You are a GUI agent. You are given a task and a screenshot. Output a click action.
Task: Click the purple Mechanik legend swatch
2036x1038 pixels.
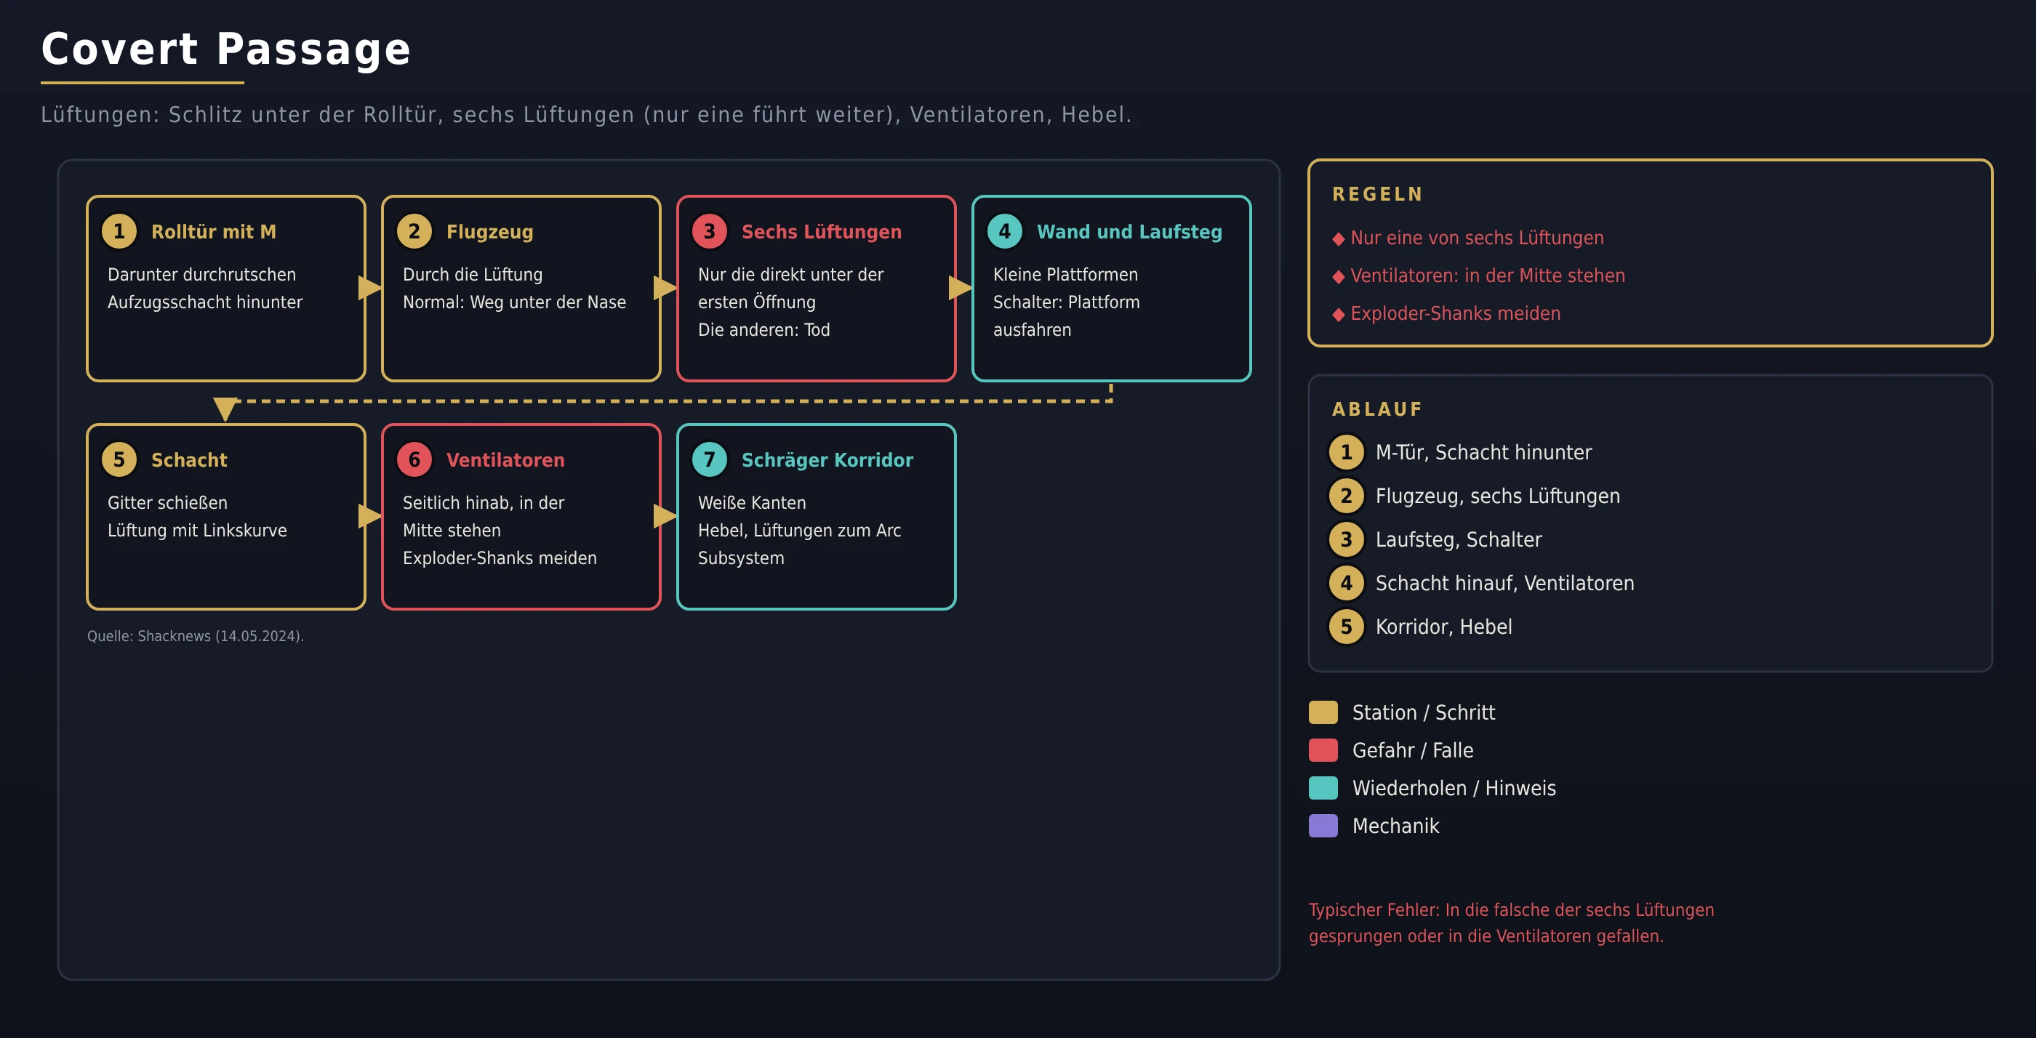[x=1323, y=826]
